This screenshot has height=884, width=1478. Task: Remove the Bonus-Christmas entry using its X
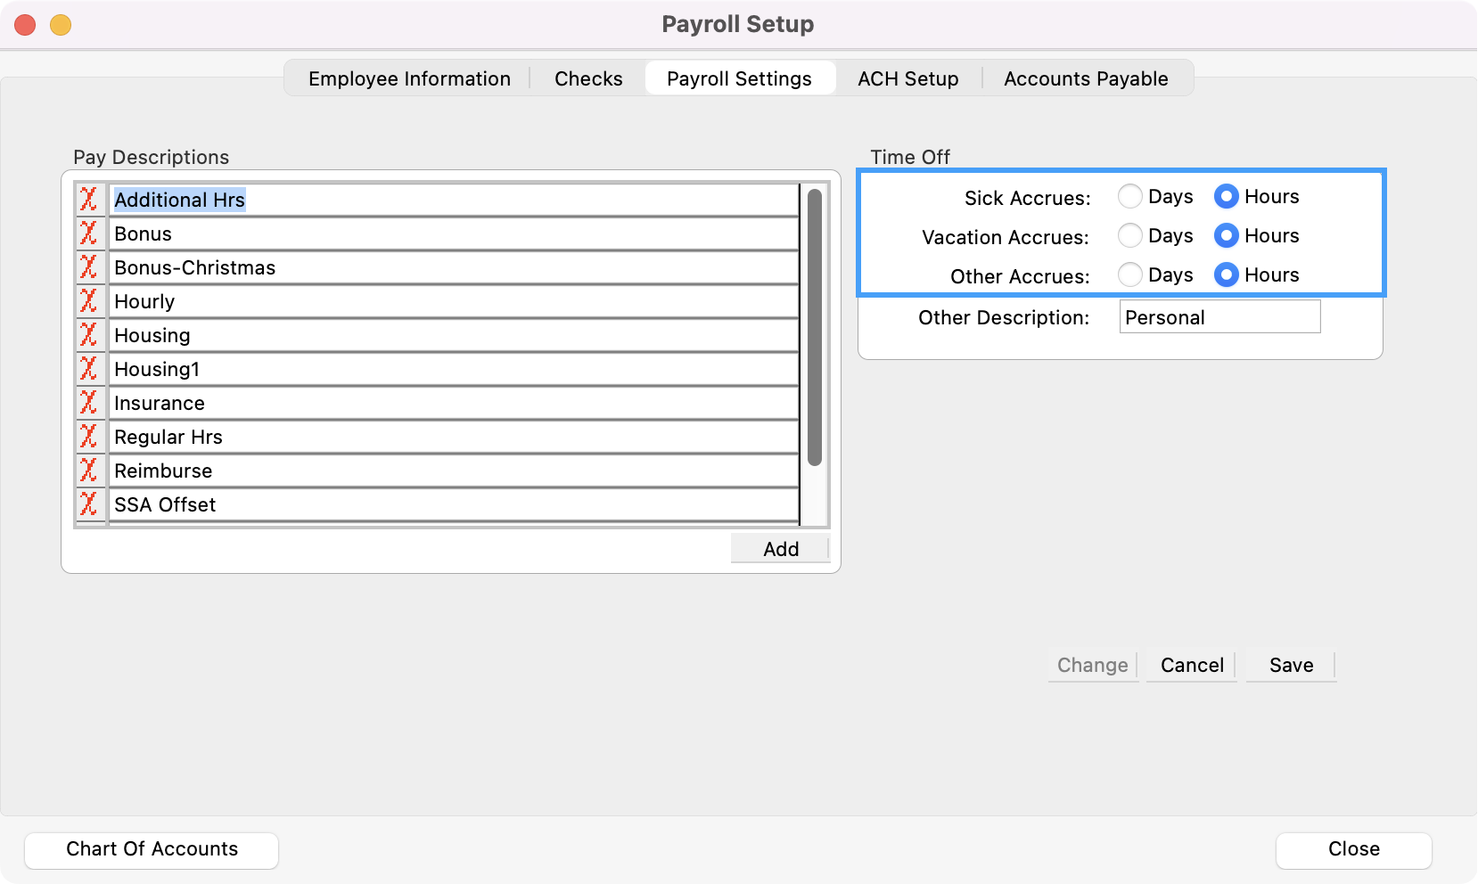tap(89, 267)
